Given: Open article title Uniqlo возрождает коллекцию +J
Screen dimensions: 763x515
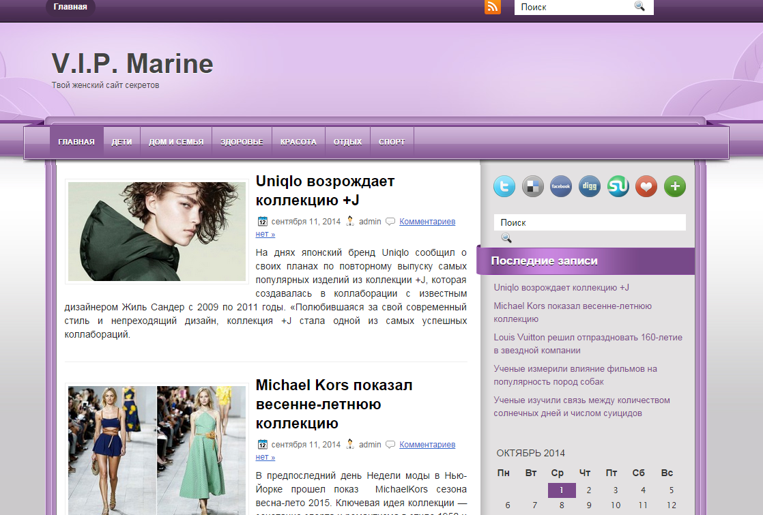Looking at the screenshot, I should tap(325, 190).
